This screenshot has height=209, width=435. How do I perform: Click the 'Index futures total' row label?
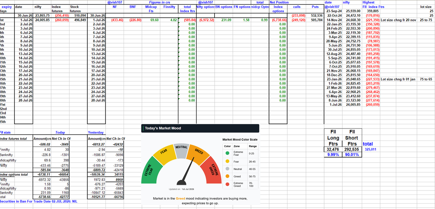coord(13,139)
